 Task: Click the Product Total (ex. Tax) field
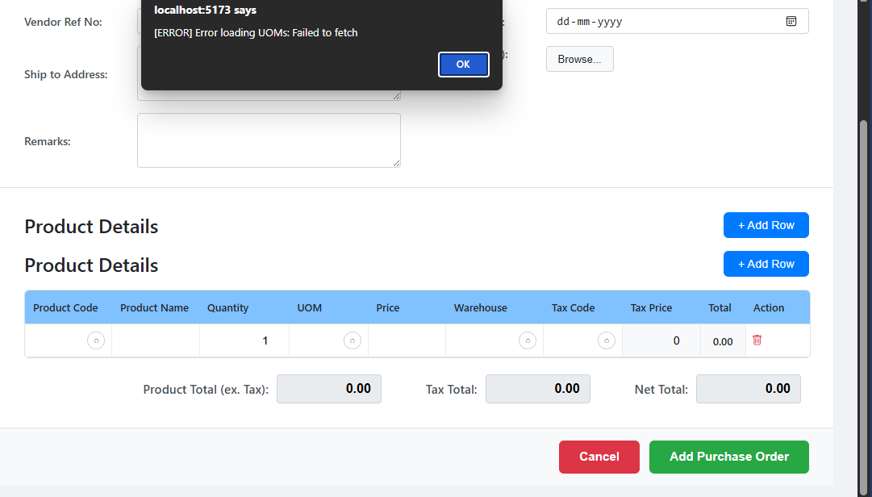tap(328, 389)
